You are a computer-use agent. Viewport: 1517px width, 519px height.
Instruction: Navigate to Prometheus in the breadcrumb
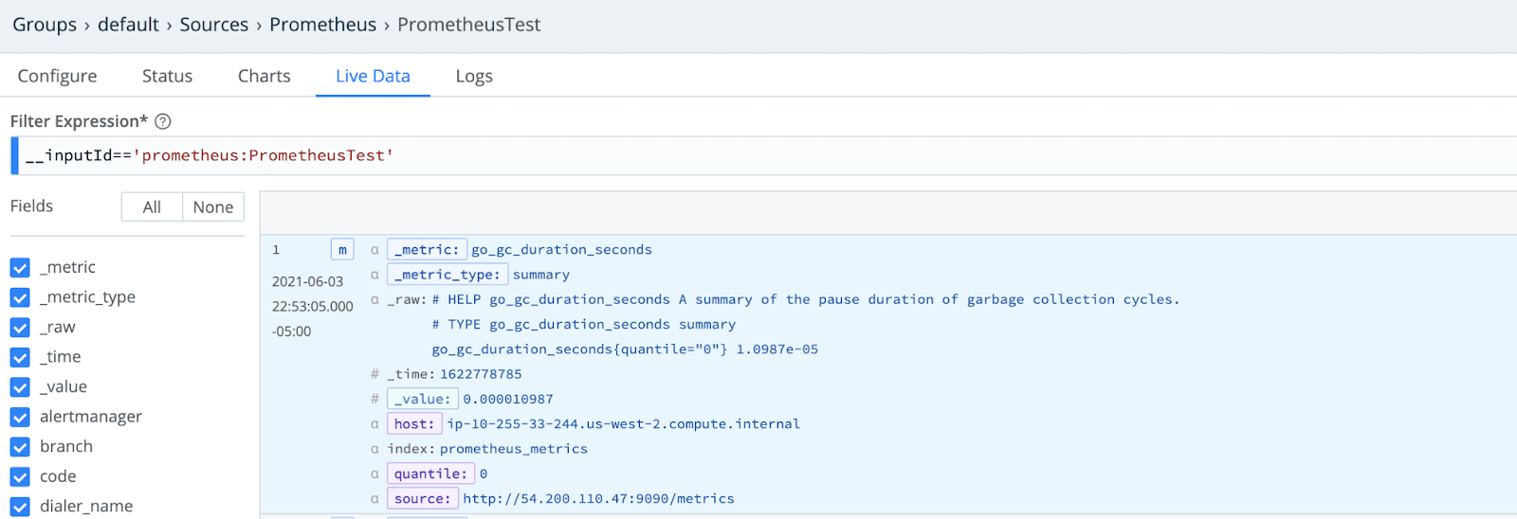point(322,25)
